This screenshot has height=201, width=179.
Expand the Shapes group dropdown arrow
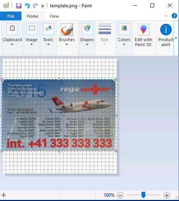[x=87, y=44]
